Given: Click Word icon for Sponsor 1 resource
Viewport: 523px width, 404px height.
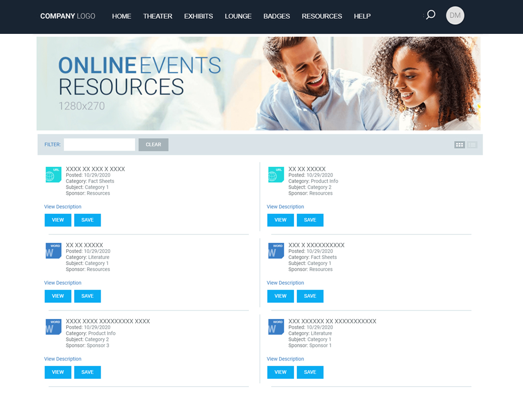Looking at the screenshot, I should click(276, 327).
